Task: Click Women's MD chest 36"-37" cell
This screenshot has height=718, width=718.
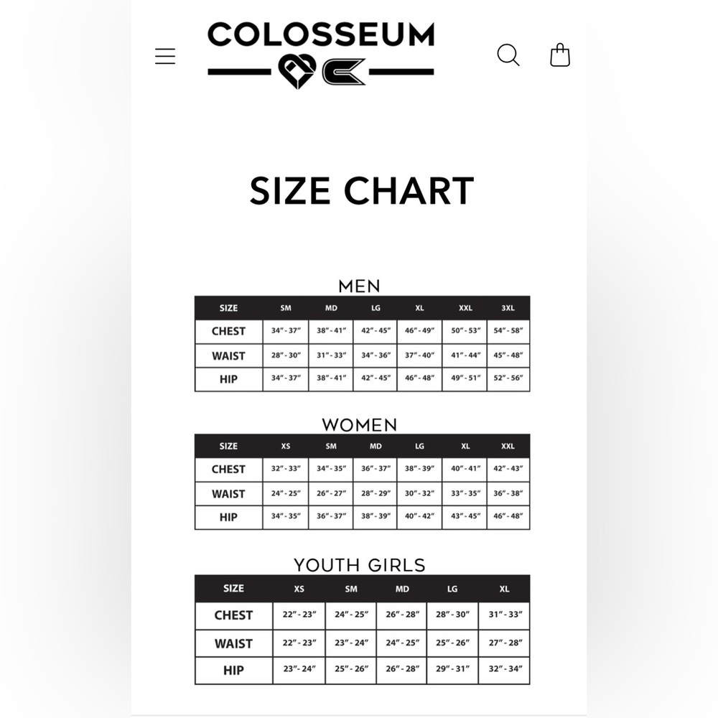Action: tap(376, 470)
